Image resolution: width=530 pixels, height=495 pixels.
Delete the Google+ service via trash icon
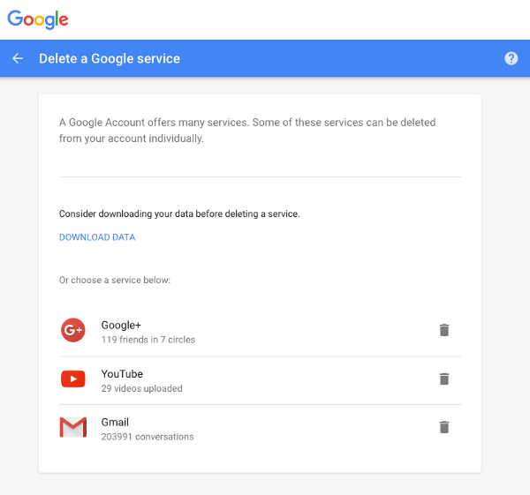(x=444, y=330)
